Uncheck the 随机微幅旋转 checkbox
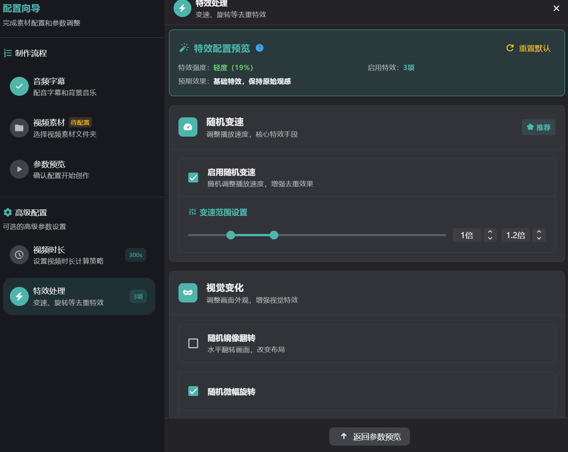Viewport: 568px width, 452px height. [x=193, y=391]
